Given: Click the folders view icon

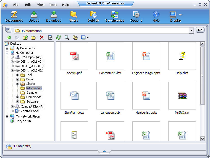Looking at the screenshot, I should point(75,37).
